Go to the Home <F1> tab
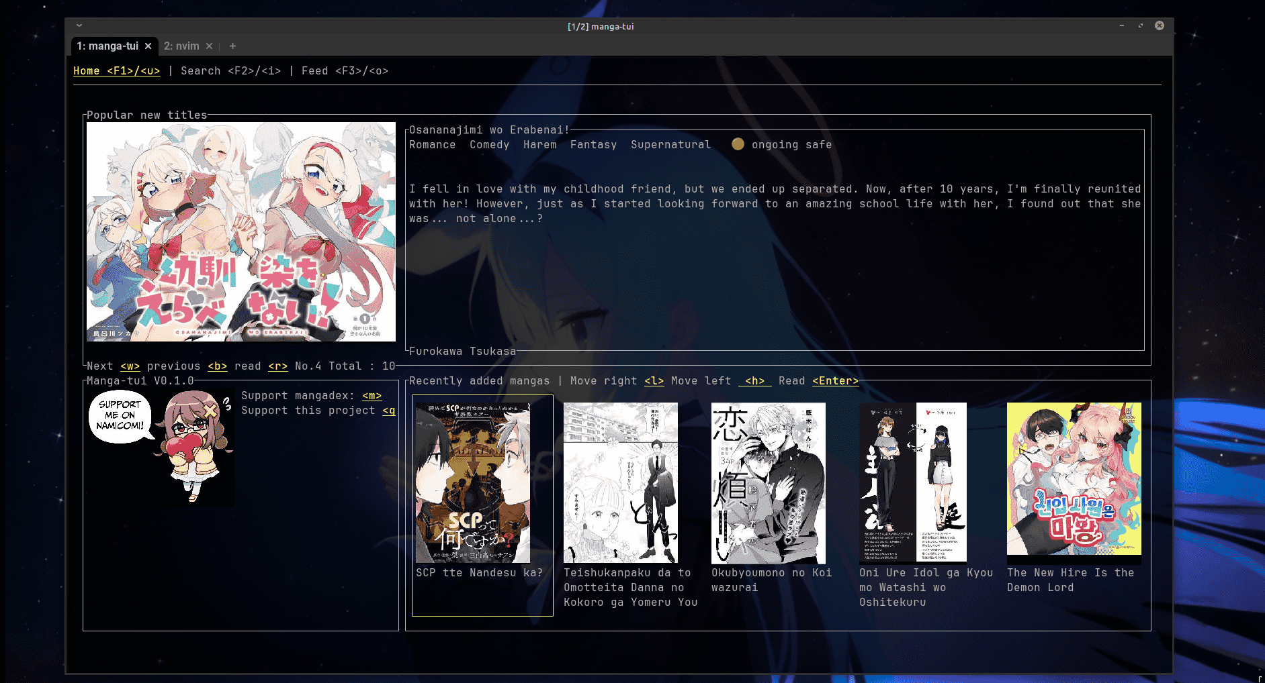This screenshot has width=1265, height=683. [117, 71]
